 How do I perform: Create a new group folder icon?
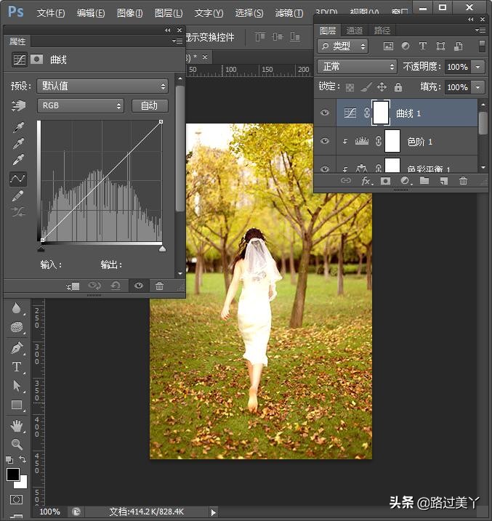coord(424,181)
